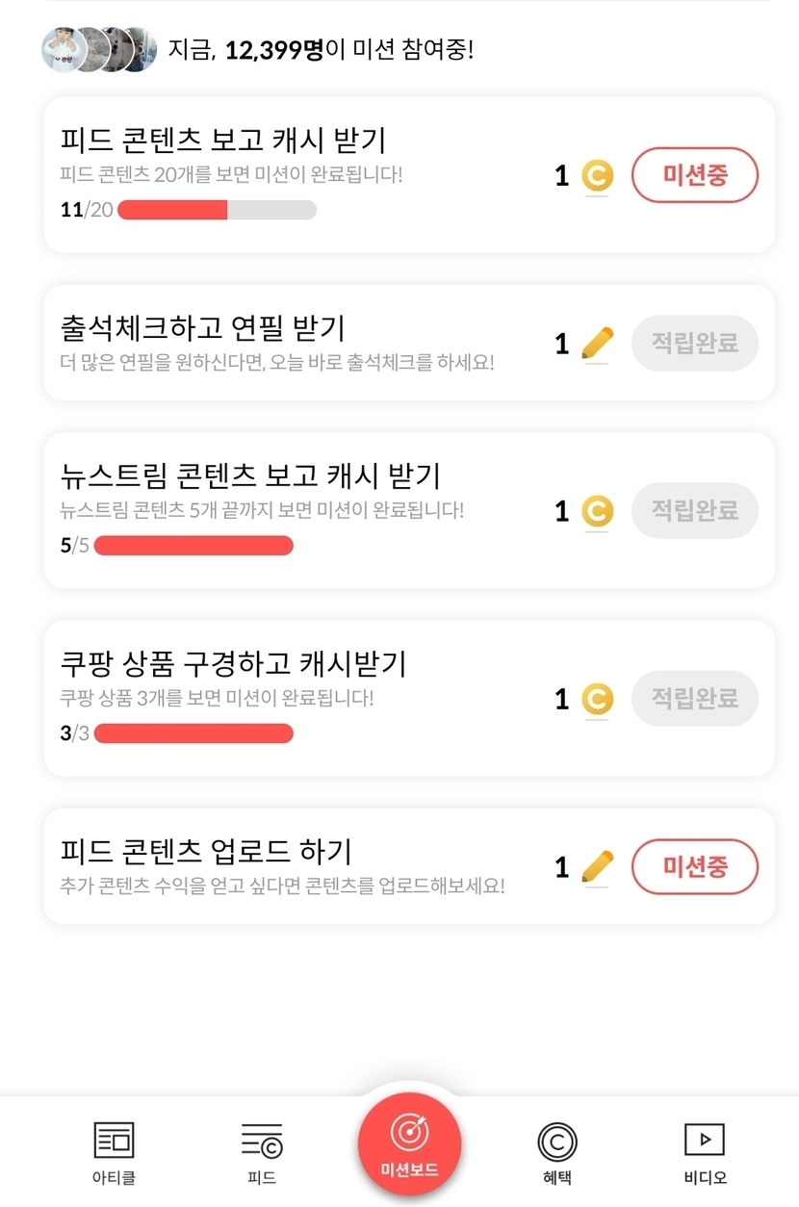Tap 적립완료 button for 뉴스트림 콘텐츠 mission
The image size is (799, 1207).
point(695,511)
